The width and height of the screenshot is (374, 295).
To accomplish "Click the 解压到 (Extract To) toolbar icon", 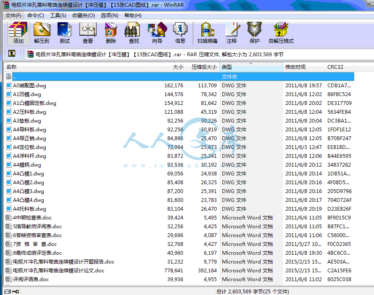I will [42, 33].
